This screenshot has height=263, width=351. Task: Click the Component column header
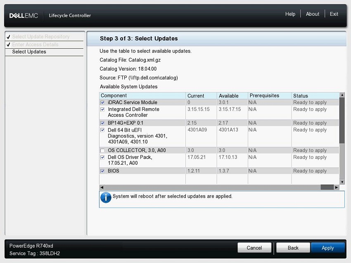(142, 95)
